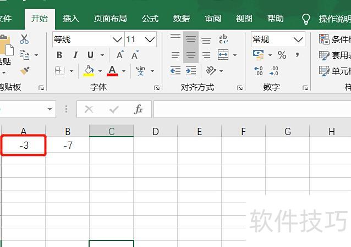
Task: Open 对齐方式 alignment dialog launcher
Action: (x=240, y=88)
